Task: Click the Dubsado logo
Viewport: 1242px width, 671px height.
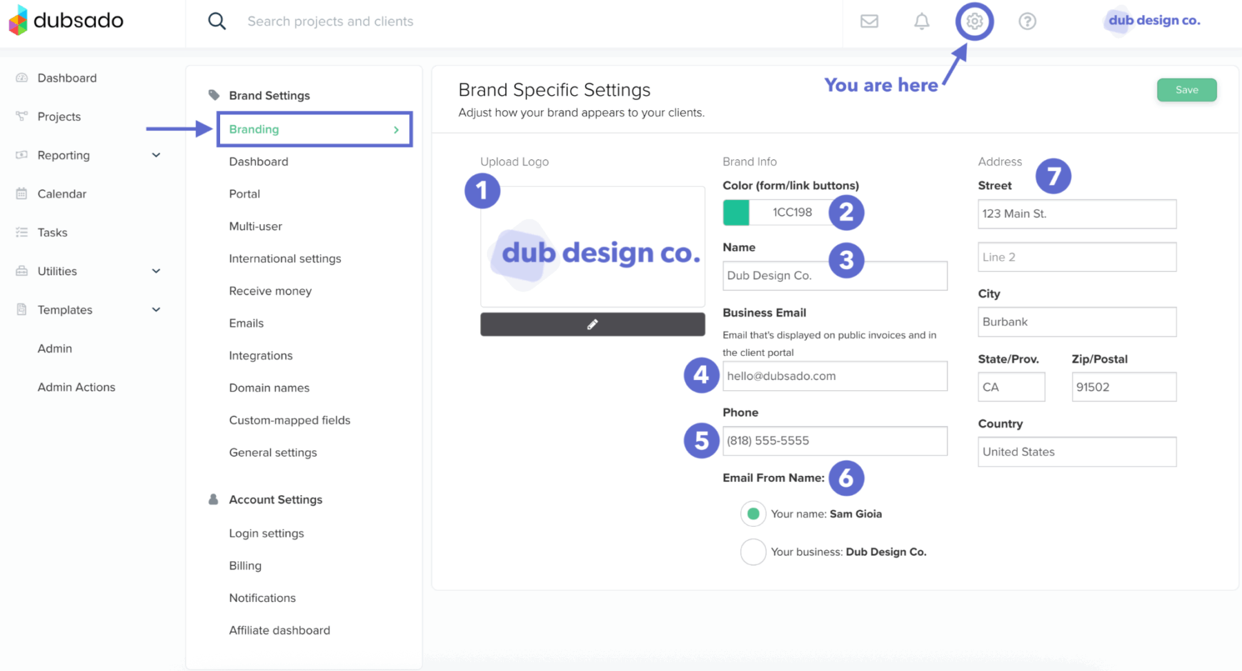Action: (x=66, y=20)
